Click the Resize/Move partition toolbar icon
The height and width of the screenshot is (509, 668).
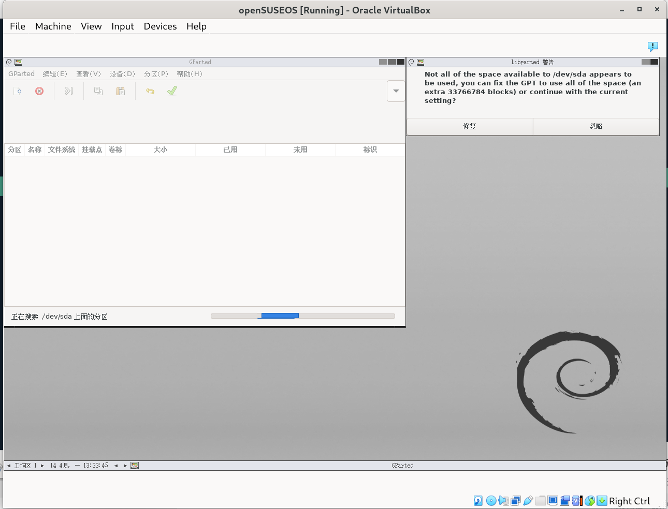(68, 91)
